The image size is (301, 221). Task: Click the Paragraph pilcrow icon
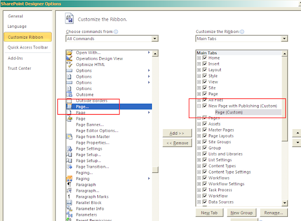tap(69, 185)
